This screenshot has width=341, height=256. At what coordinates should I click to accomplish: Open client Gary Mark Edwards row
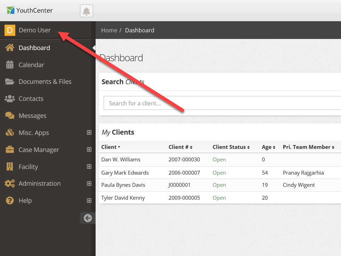tap(220, 173)
